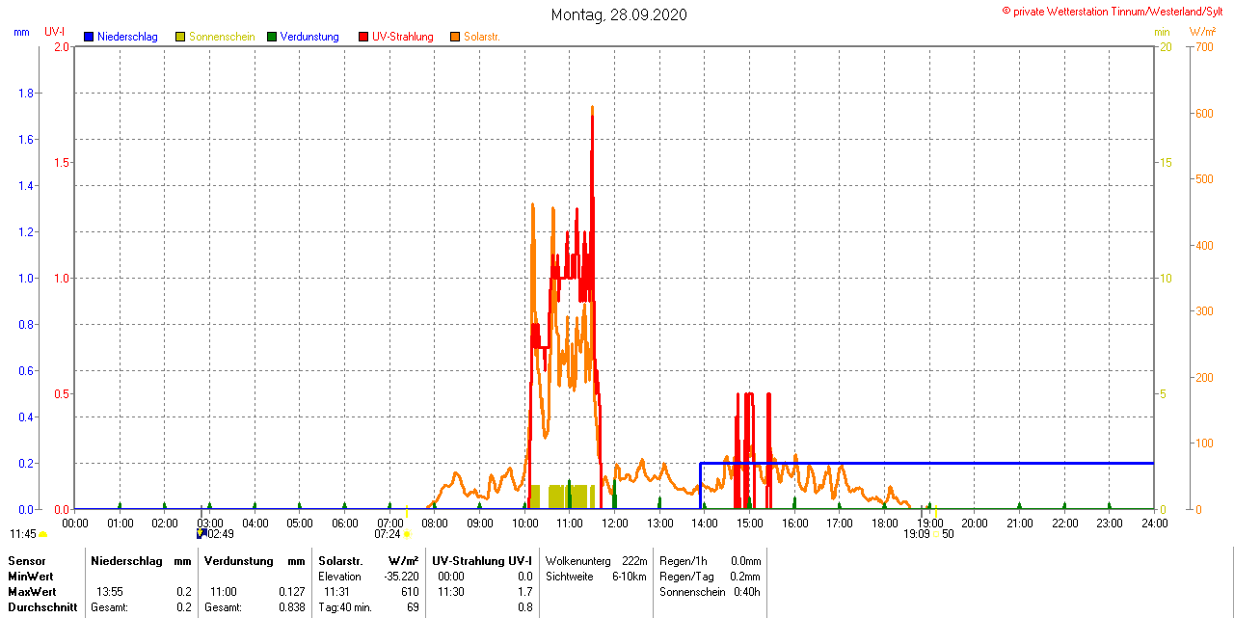Select the Sonnenschein legend label

click(222, 37)
